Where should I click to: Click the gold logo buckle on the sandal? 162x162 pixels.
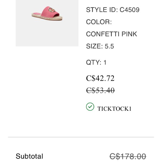tap(56, 12)
